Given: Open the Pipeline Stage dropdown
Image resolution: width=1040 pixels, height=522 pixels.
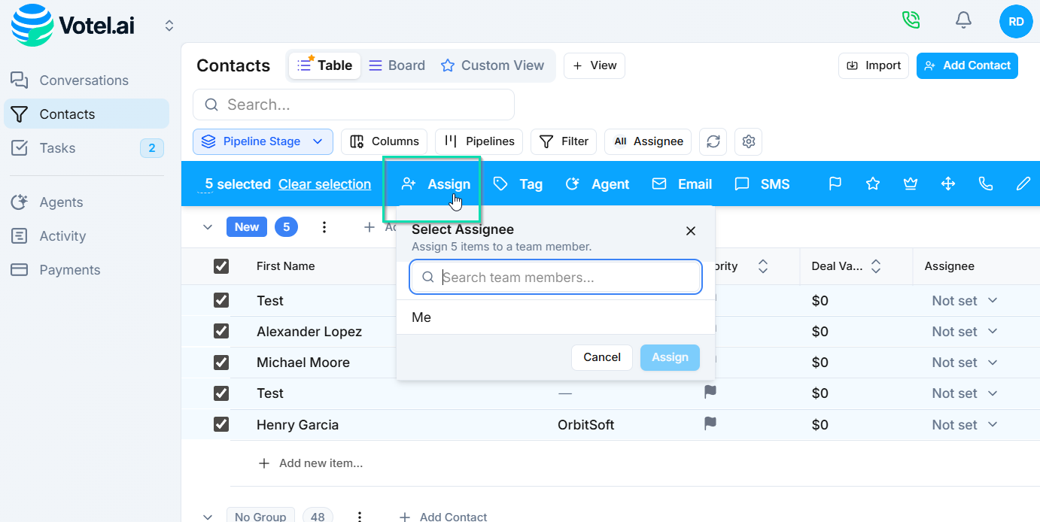Looking at the screenshot, I should click(263, 141).
